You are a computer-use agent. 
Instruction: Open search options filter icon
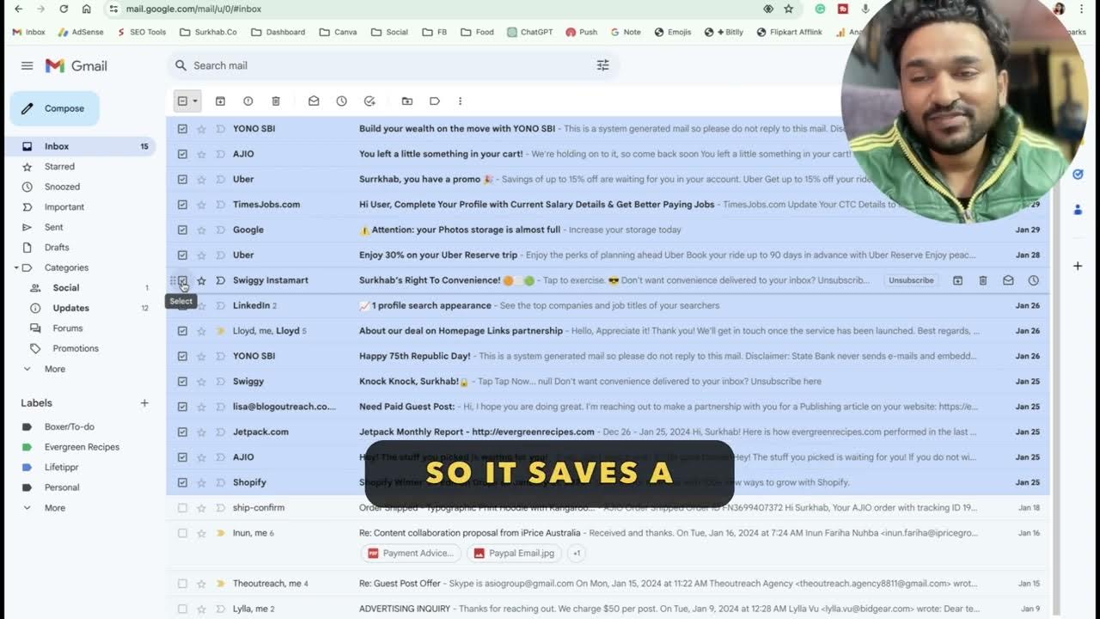point(602,65)
